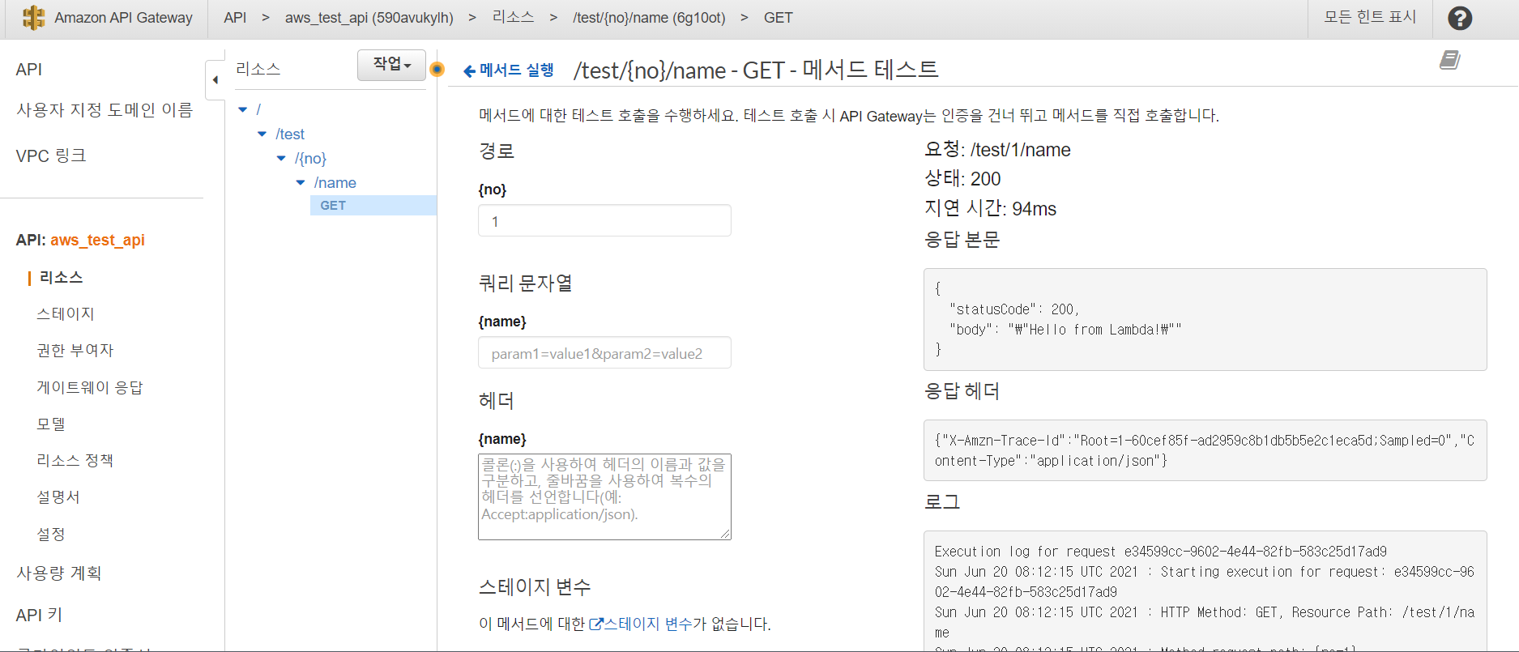
Task: Select the /name resource
Action: pos(335,182)
